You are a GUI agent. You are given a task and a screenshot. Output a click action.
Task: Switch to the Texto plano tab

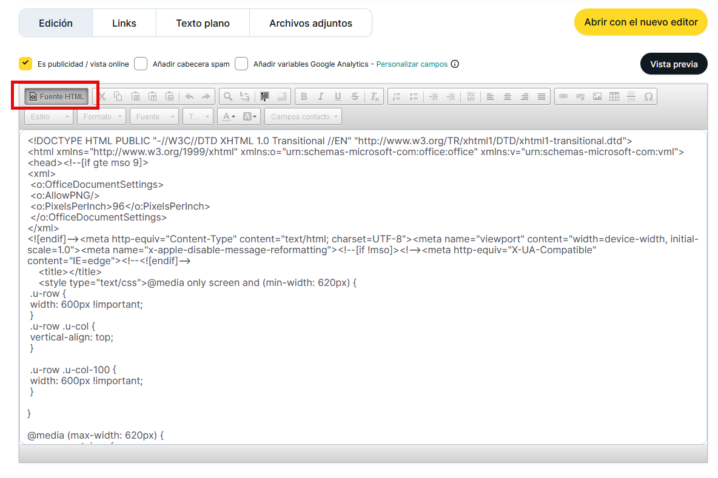point(203,23)
